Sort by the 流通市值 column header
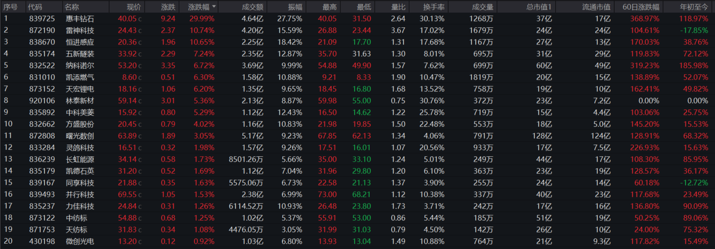Image resolution: width=715 pixels, height=249 pixels. (596, 7)
